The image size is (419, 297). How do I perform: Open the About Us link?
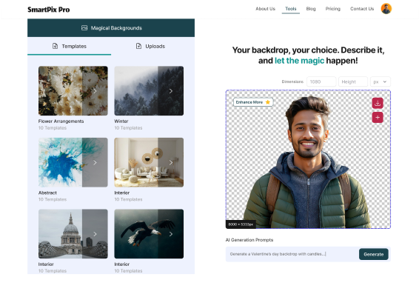click(x=265, y=9)
